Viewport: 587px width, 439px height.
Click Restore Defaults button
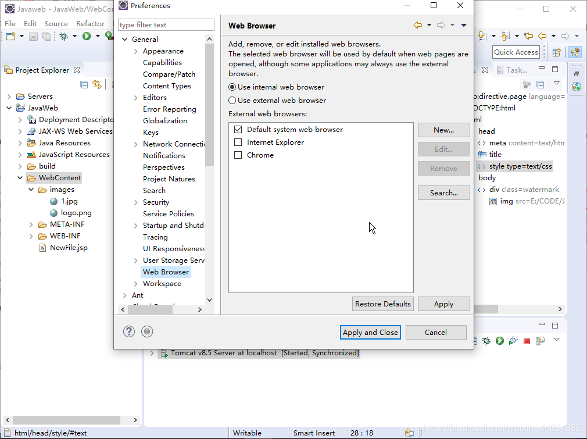383,304
